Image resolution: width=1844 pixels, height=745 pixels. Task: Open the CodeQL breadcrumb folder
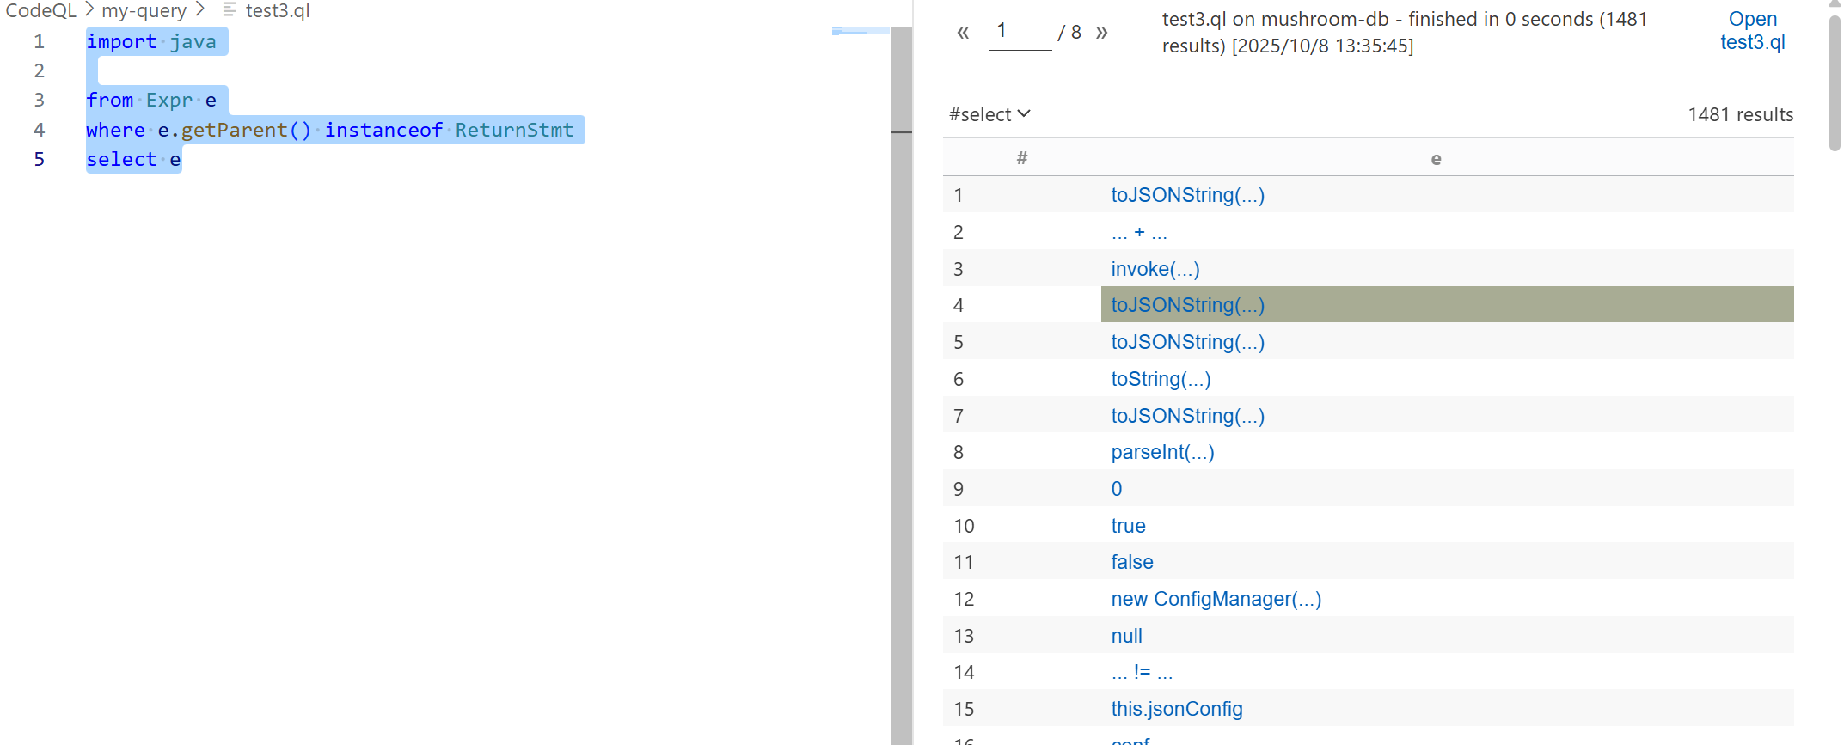click(x=40, y=10)
